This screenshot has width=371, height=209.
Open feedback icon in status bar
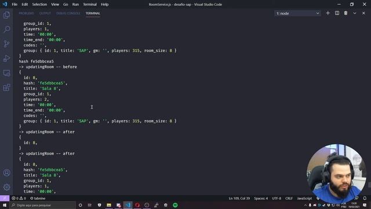pos(357,199)
